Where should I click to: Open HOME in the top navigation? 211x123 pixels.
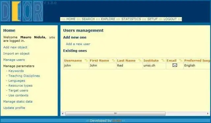pos(71,19)
